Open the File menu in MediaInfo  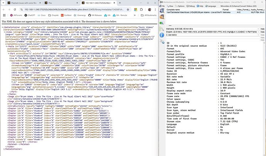click(162, 6)
